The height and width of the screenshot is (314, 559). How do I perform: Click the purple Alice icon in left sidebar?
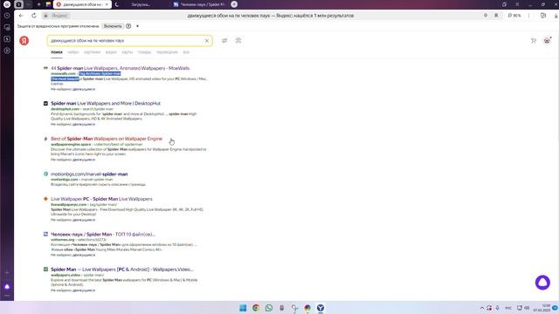7,287
